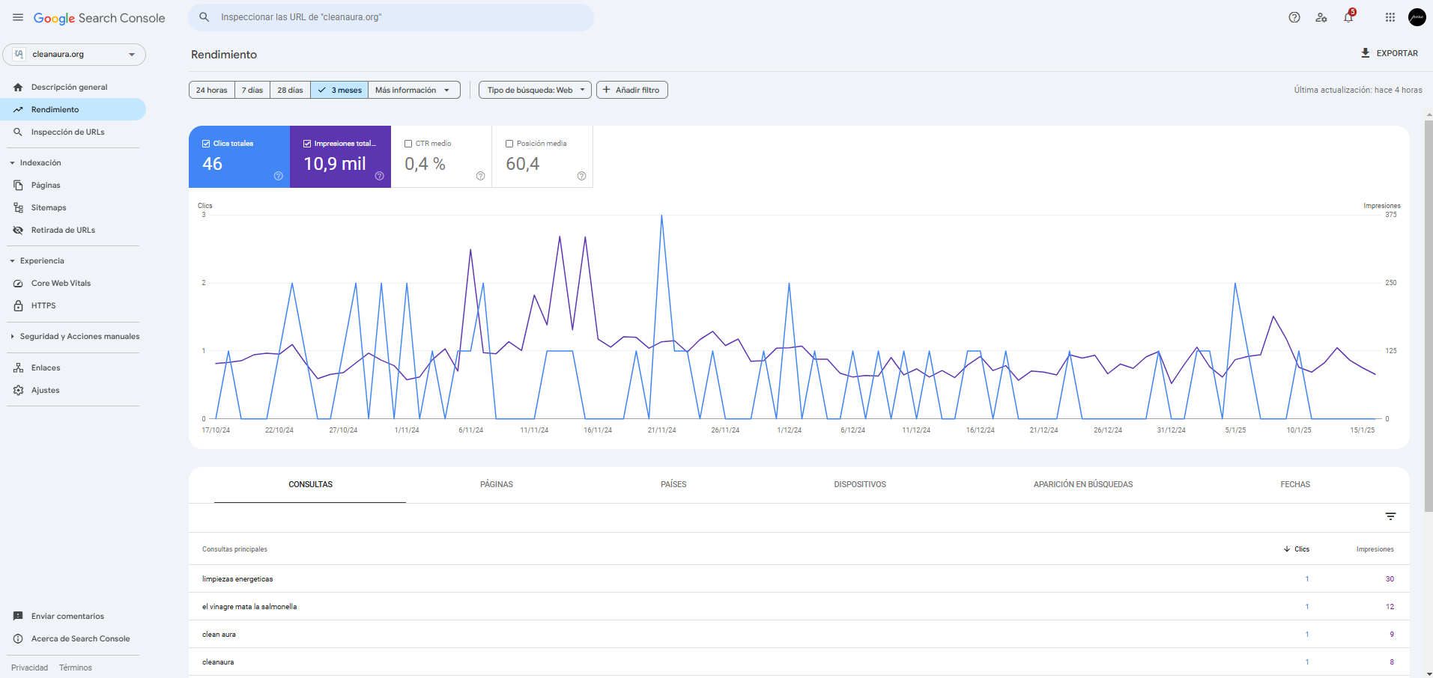Open the notifications bell icon
This screenshot has width=1433, height=678.
click(1348, 17)
